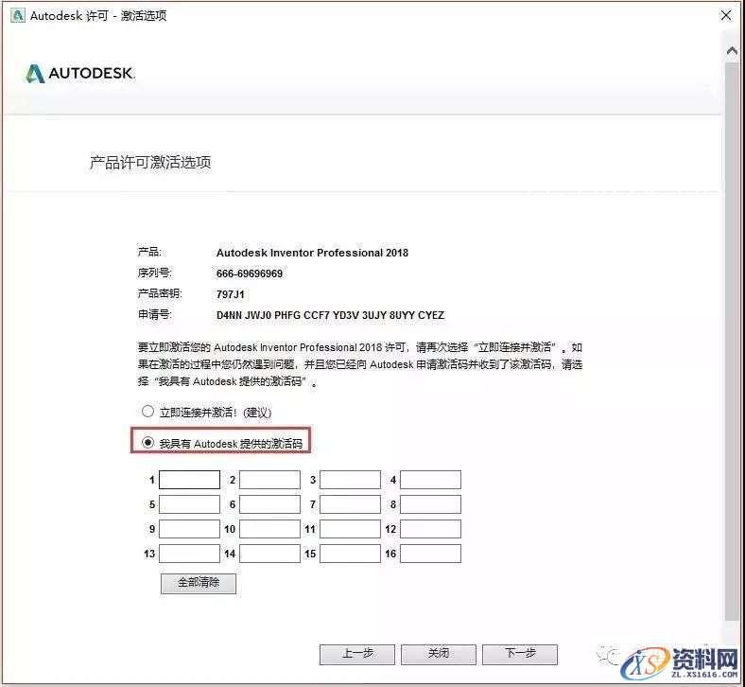Proceed with the "下一步" button
Viewport: 745px width, 687px height.
pyautogui.click(x=520, y=654)
